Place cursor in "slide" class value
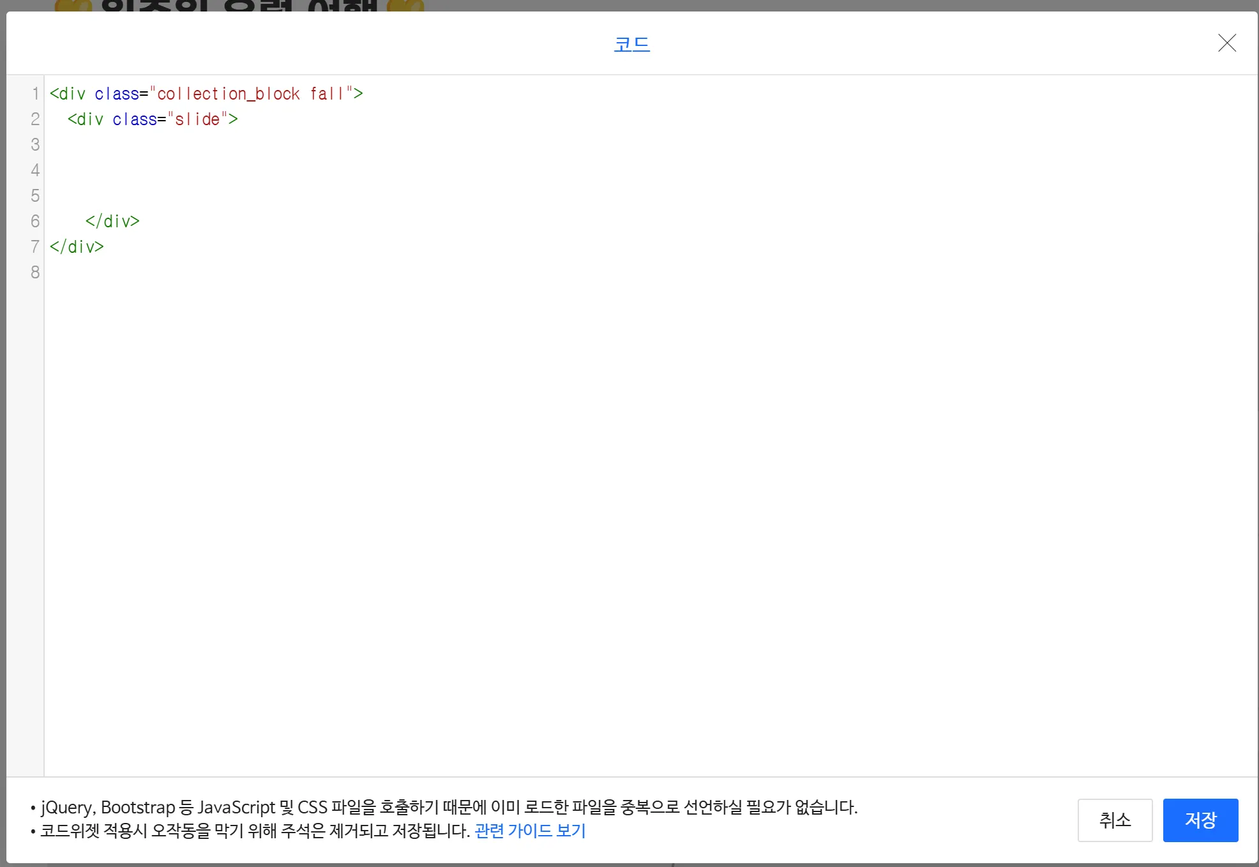 pos(198,119)
